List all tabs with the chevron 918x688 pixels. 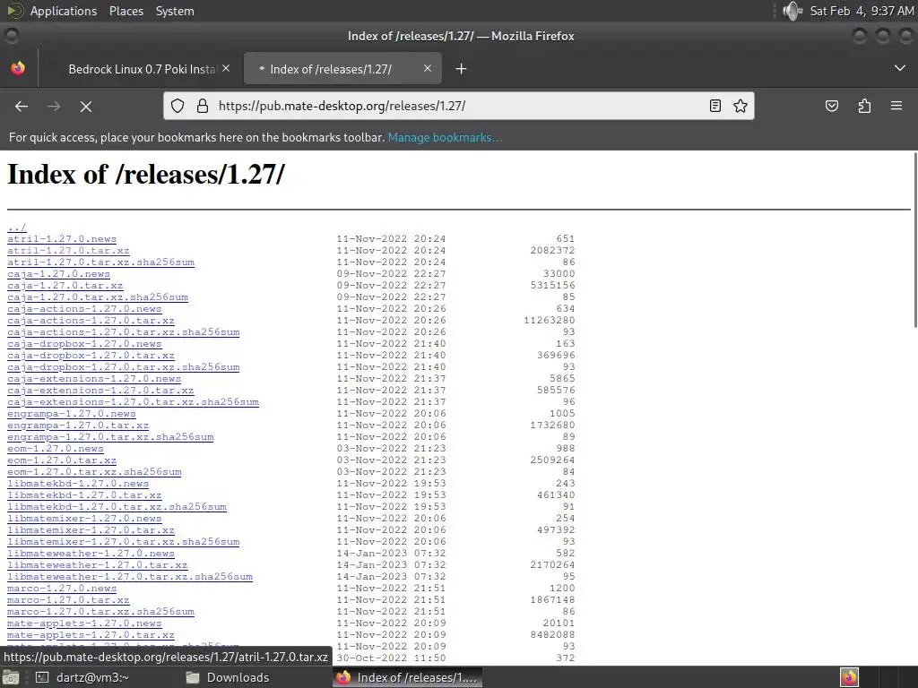pos(900,68)
